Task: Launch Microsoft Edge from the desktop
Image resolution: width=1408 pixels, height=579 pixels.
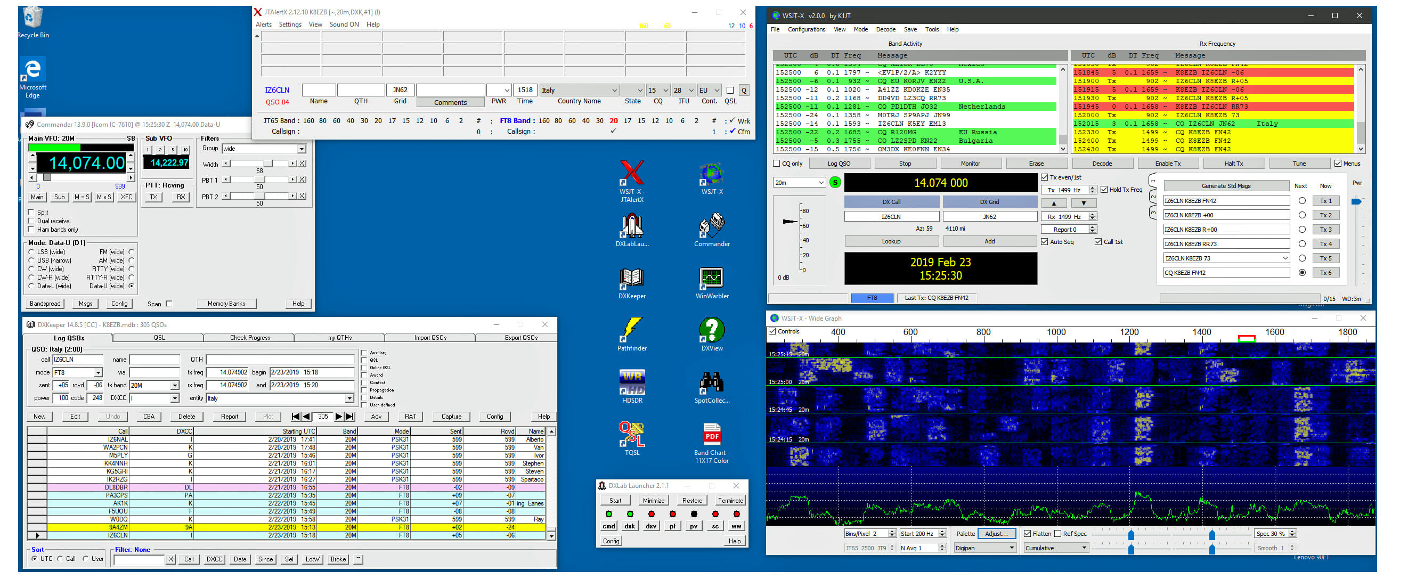Action: pos(33,78)
